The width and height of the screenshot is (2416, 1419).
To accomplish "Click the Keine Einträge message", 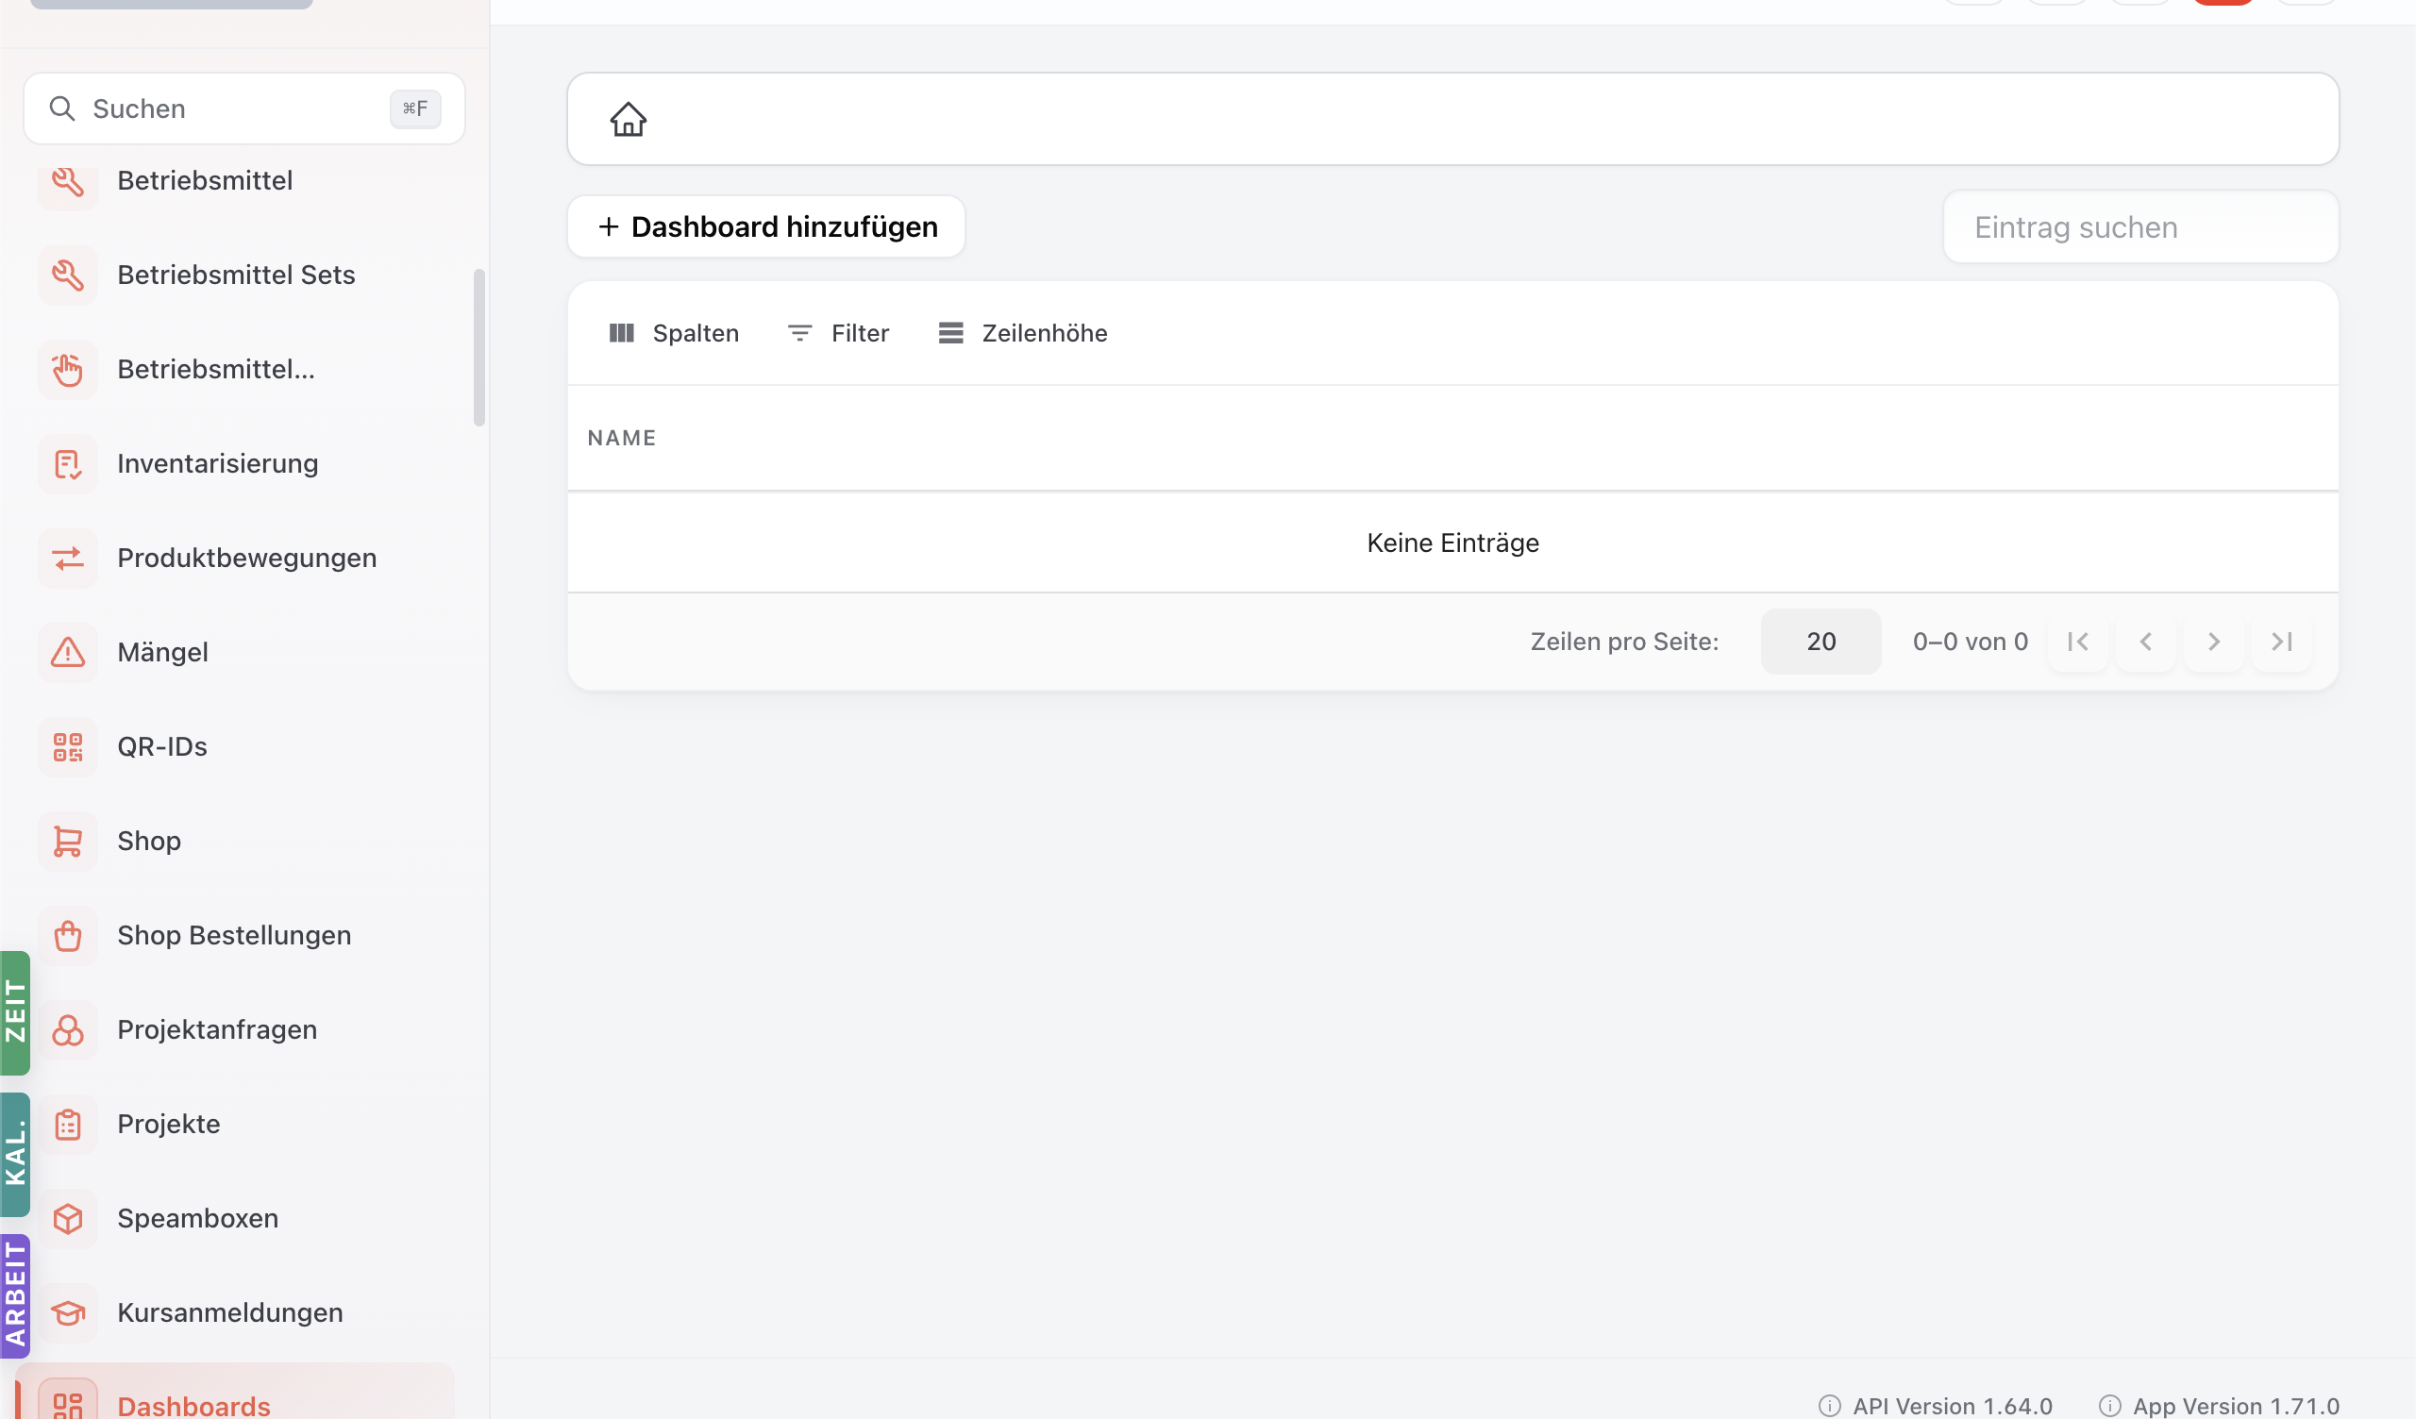I will click(x=1452, y=543).
